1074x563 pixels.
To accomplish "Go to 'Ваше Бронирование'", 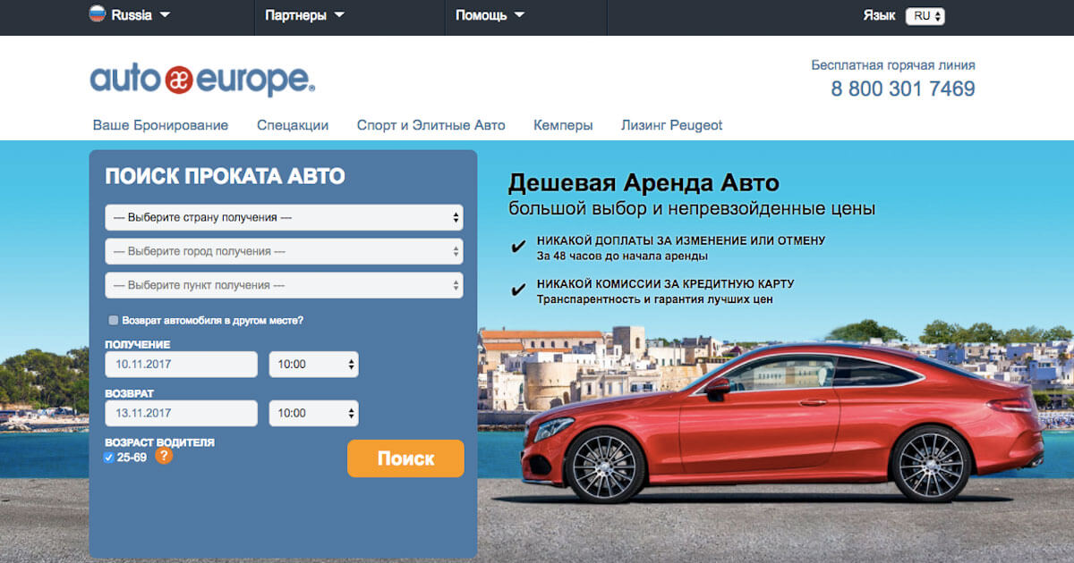I will point(160,125).
